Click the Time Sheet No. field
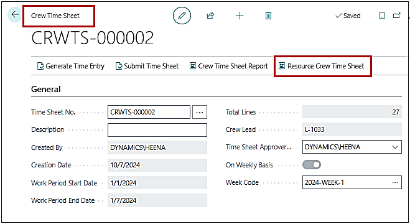The image size is (410, 224). (149, 112)
